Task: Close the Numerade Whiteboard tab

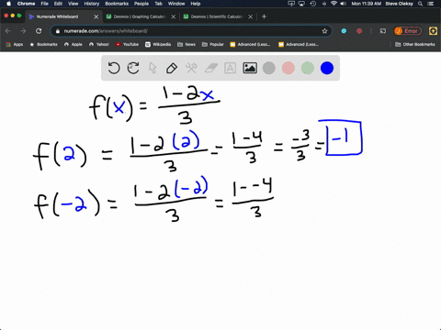Action: click(x=96, y=16)
